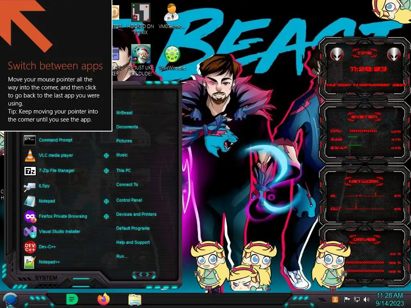Open Visual Studio Installer entry

52,231
